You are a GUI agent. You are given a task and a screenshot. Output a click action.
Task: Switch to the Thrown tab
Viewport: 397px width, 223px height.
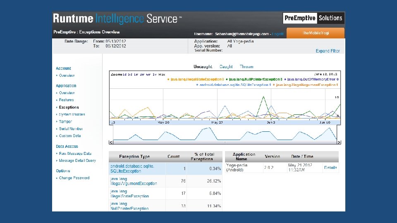pos(246,66)
